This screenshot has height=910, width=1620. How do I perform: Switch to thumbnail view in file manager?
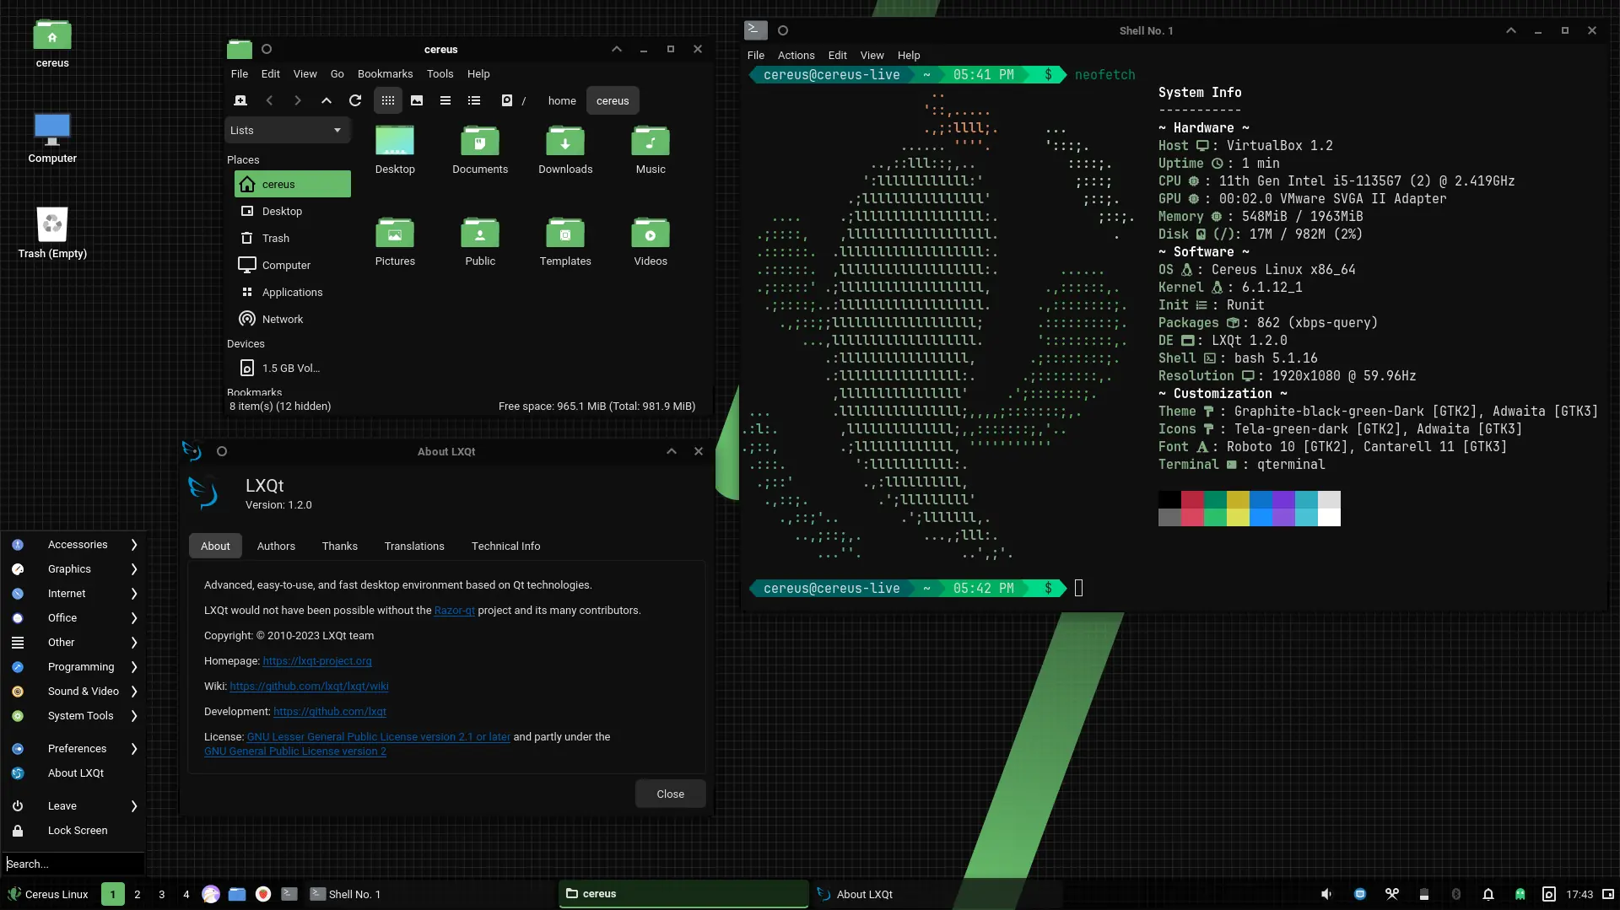(x=417, y=100)
